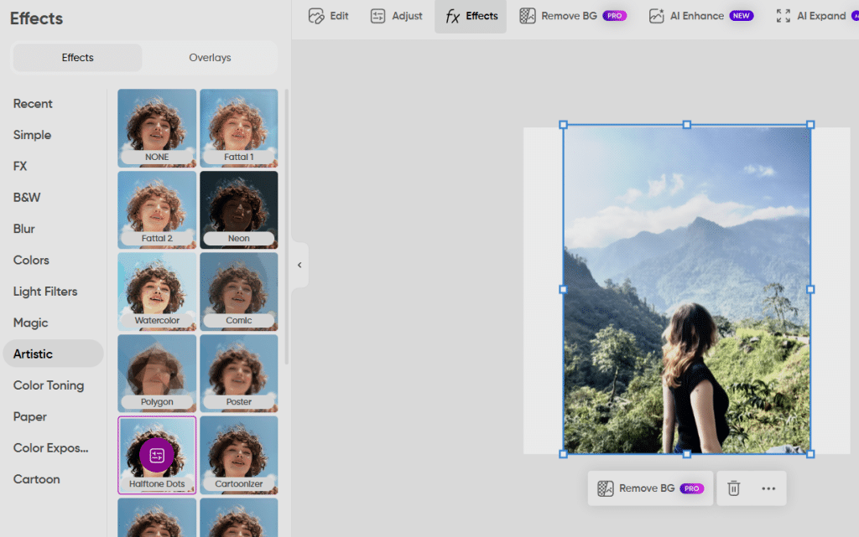Choose the B&W effects category
859x537 pixels.
27,198
